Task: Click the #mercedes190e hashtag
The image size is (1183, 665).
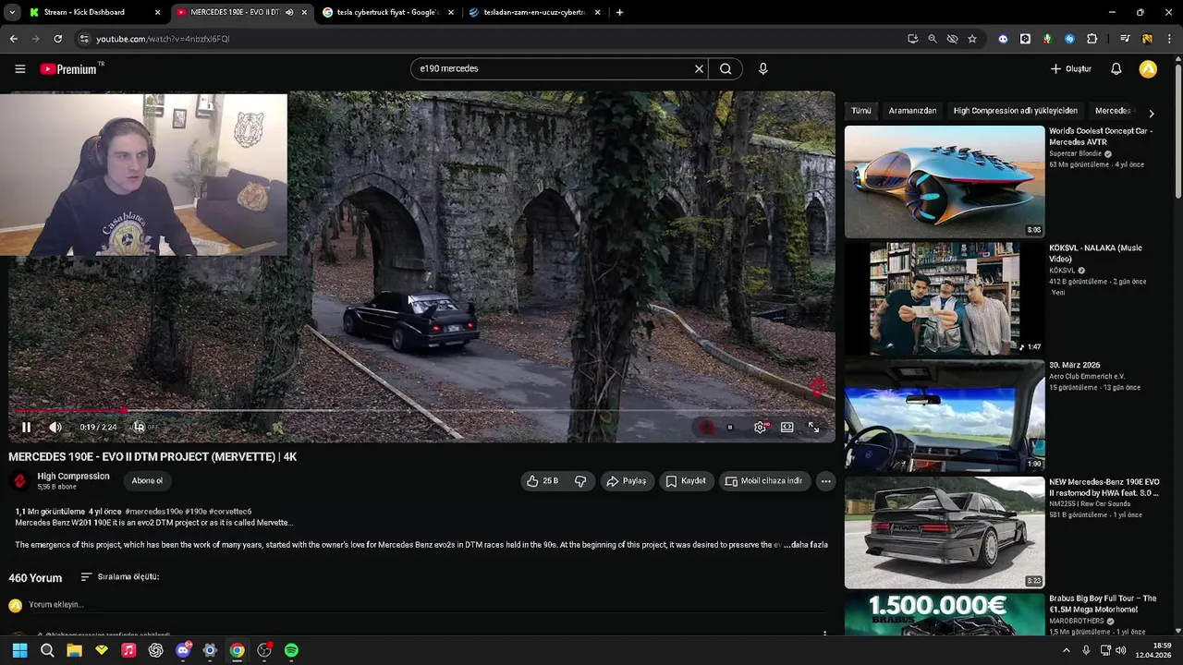Action: click(153, 512)
